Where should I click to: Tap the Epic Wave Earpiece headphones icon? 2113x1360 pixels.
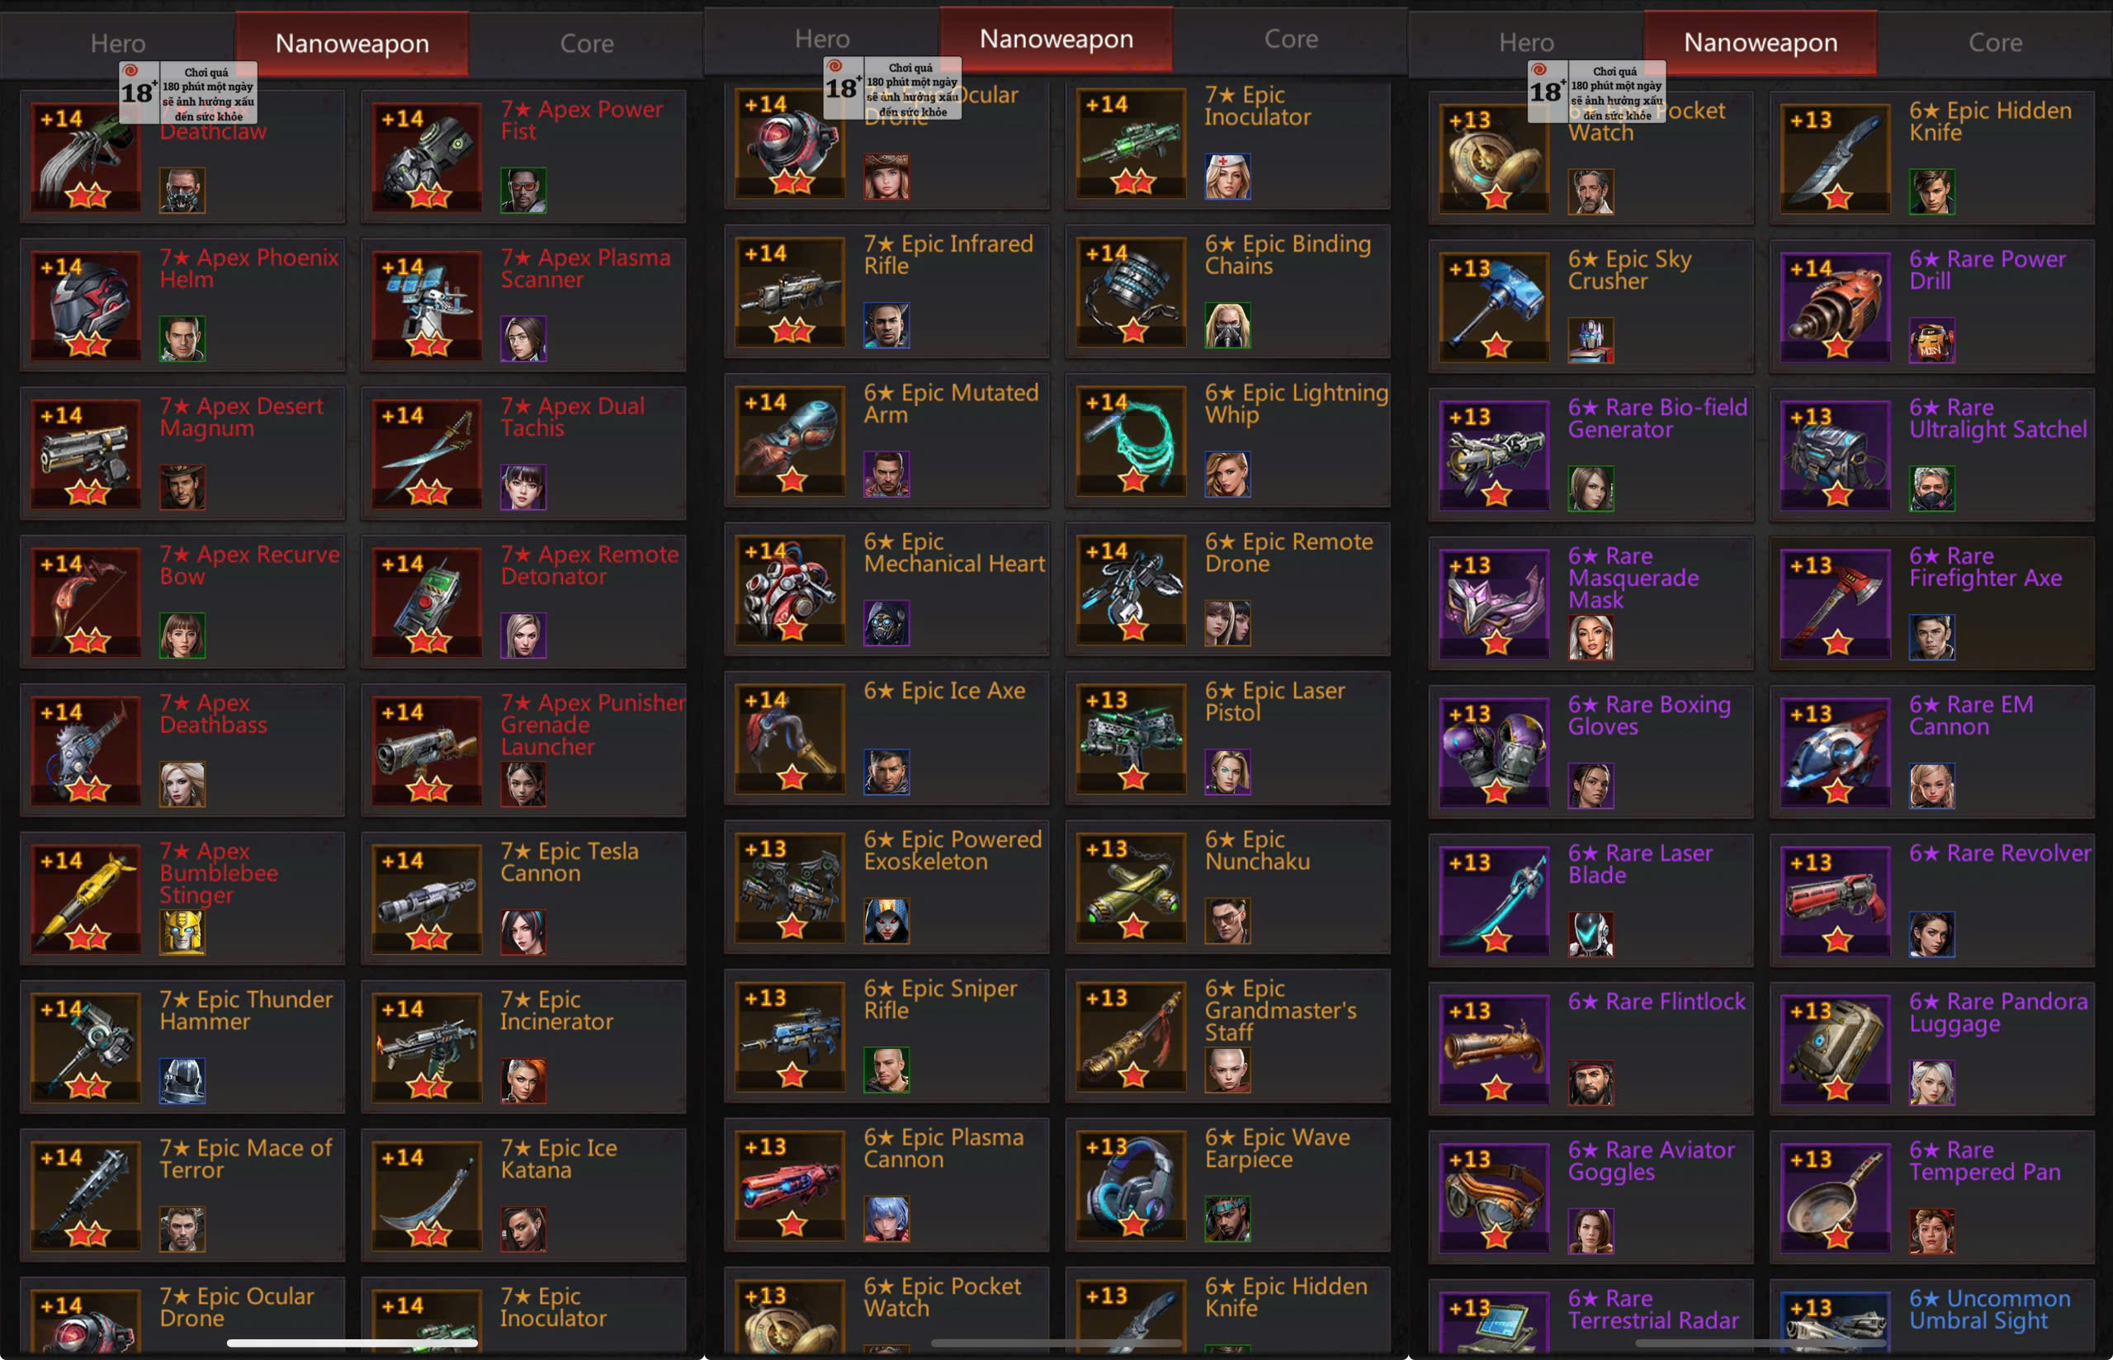pos(1131,1184)
